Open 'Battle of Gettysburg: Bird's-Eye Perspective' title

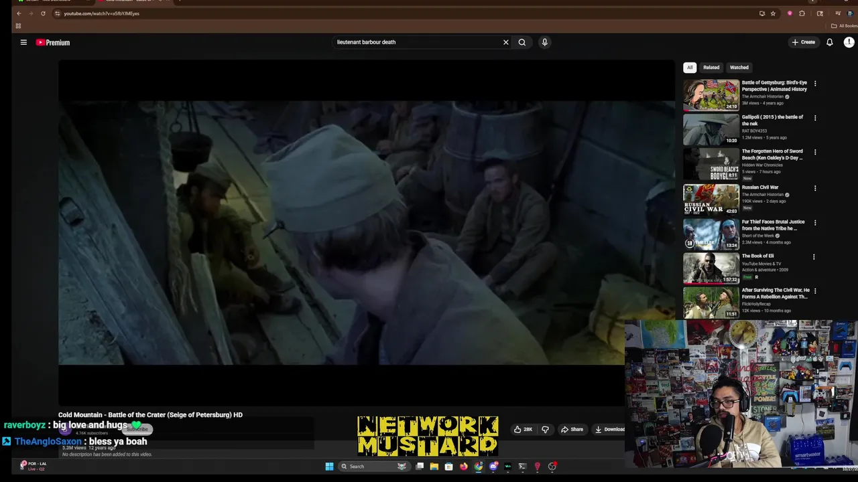(774, 86)
